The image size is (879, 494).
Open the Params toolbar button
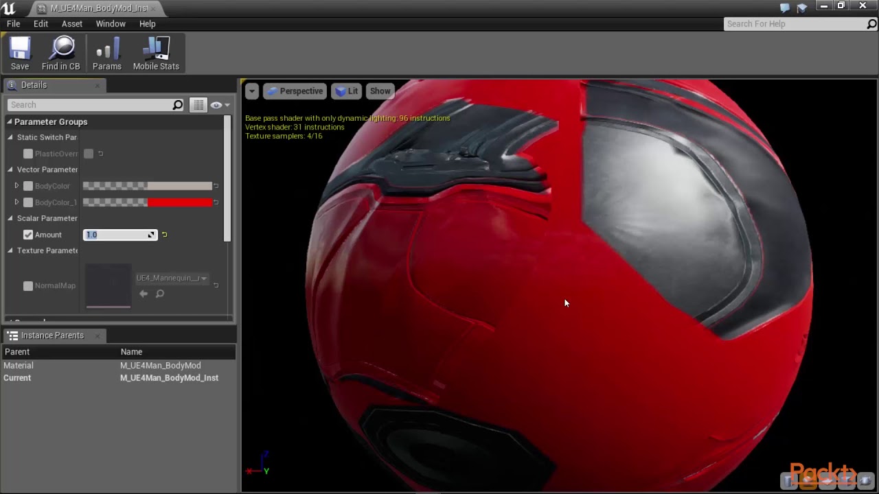tap(107, 54)
